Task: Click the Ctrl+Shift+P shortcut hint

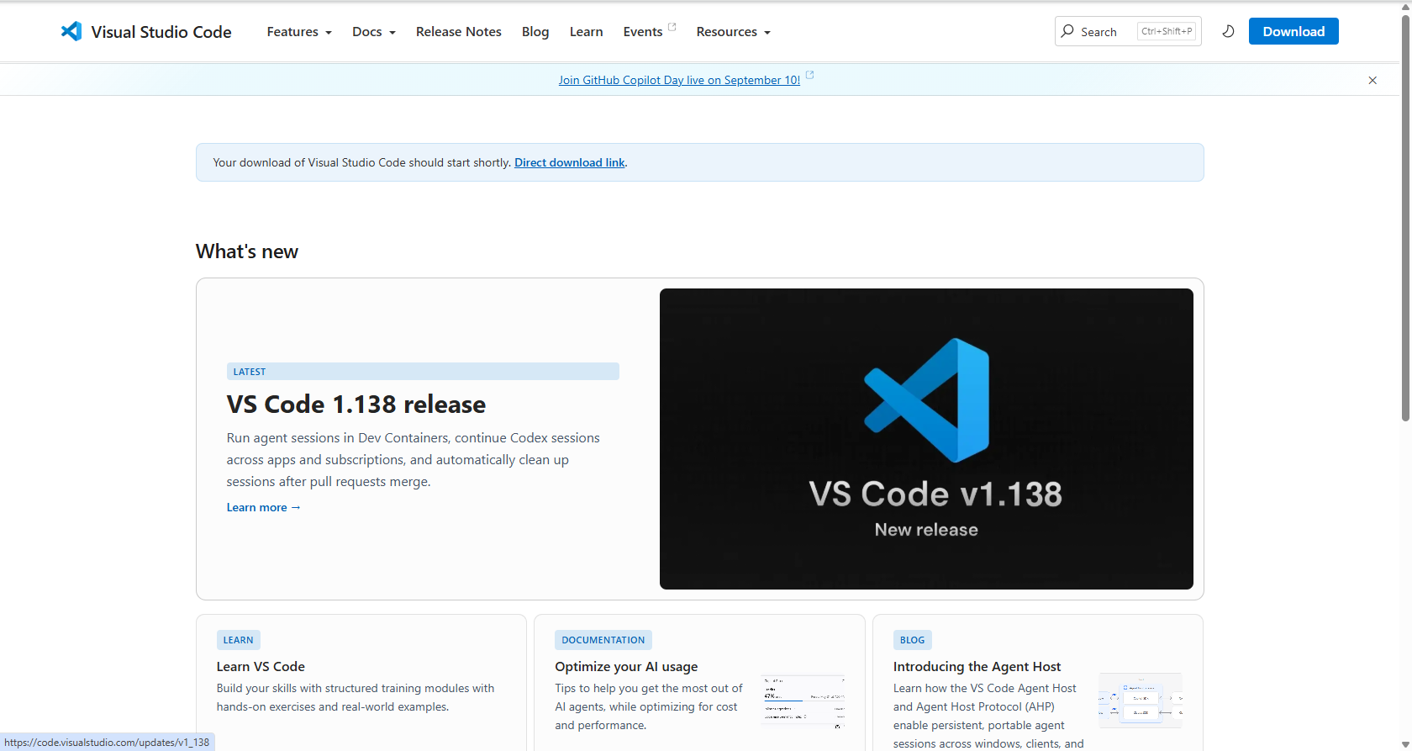Action: 1167,31
